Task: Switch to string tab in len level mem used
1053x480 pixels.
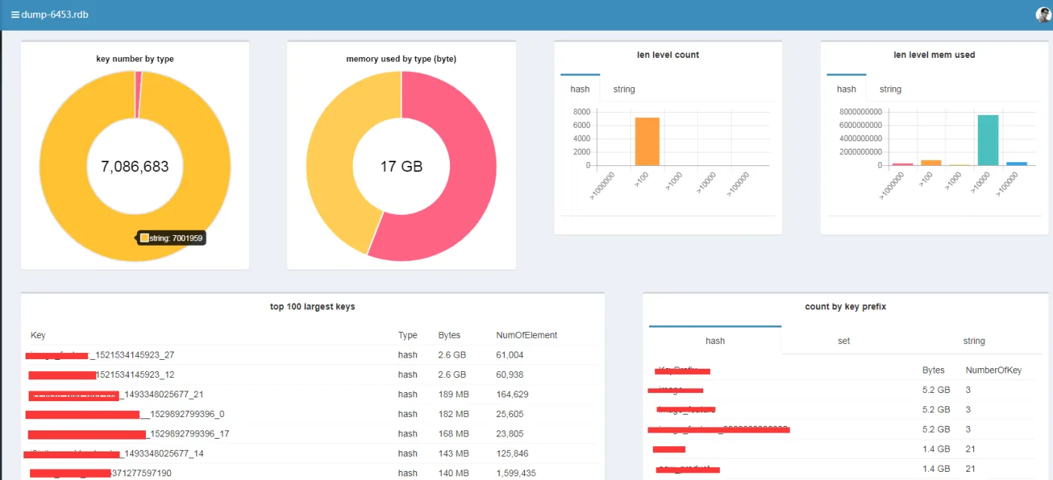Action: [x=890, y=89]
